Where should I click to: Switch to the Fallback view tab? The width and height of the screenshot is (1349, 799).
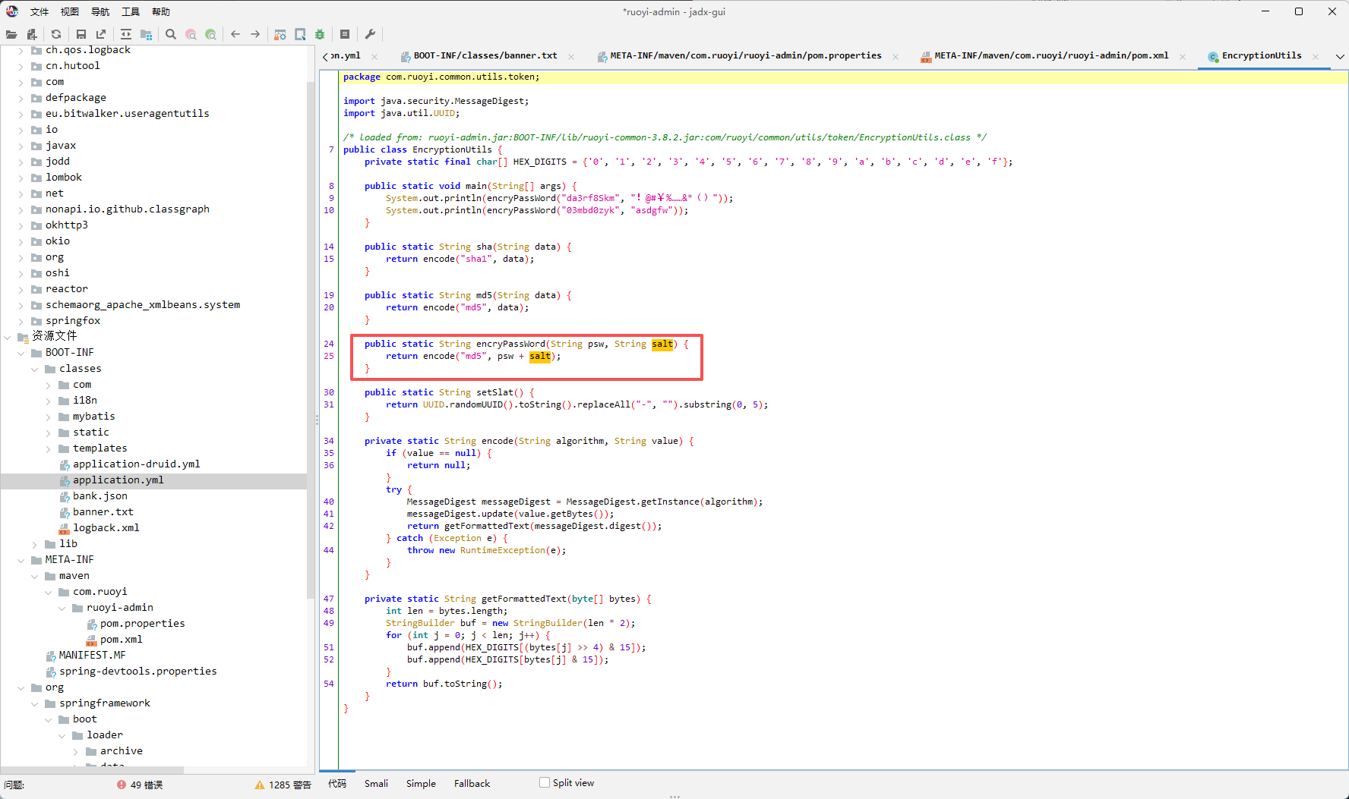pyautogui.click(x=472, y=784)
